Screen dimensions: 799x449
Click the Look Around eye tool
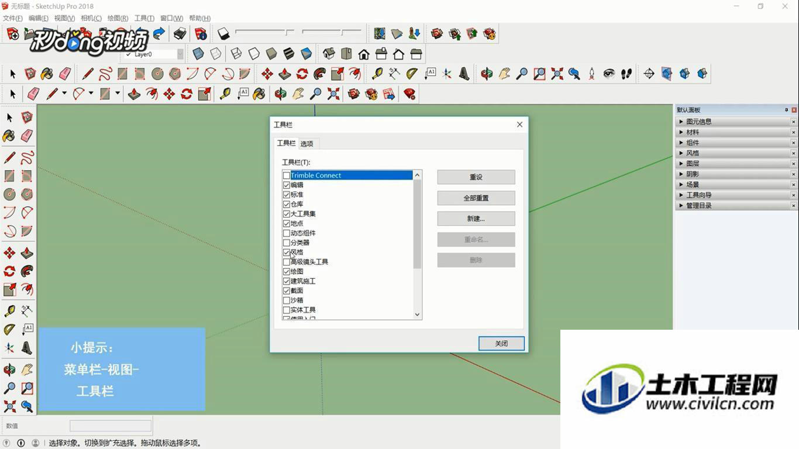click(609, 74)
